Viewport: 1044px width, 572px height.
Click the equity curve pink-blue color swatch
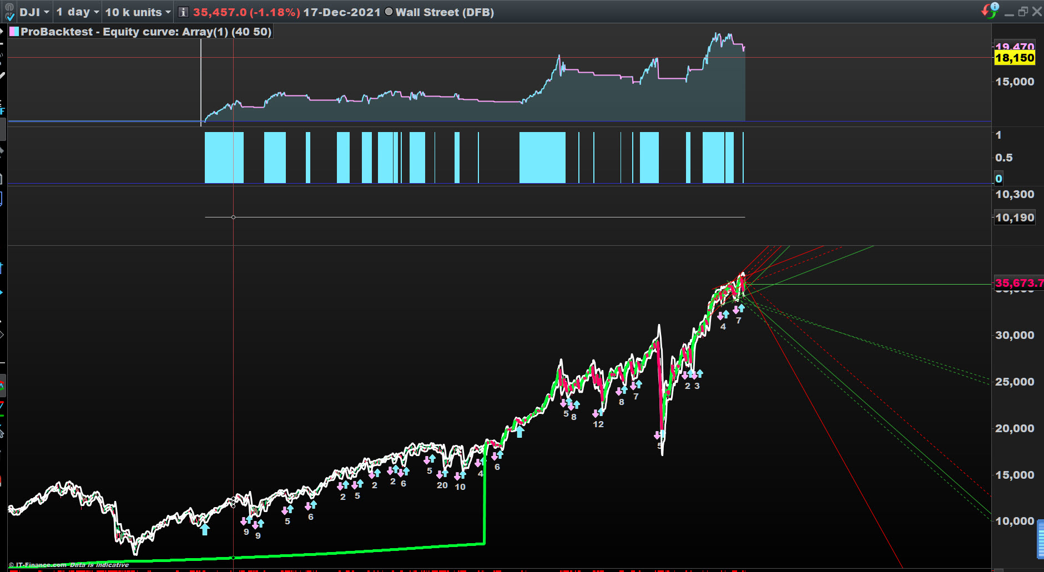tap(14, 32)
